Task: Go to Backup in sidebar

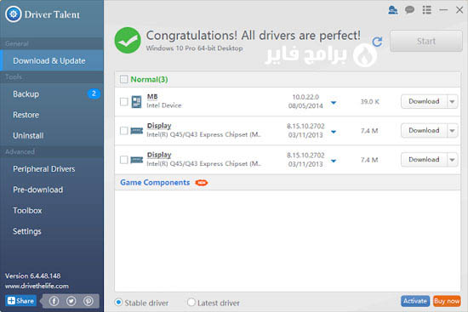Action: (x=52, y=94)
